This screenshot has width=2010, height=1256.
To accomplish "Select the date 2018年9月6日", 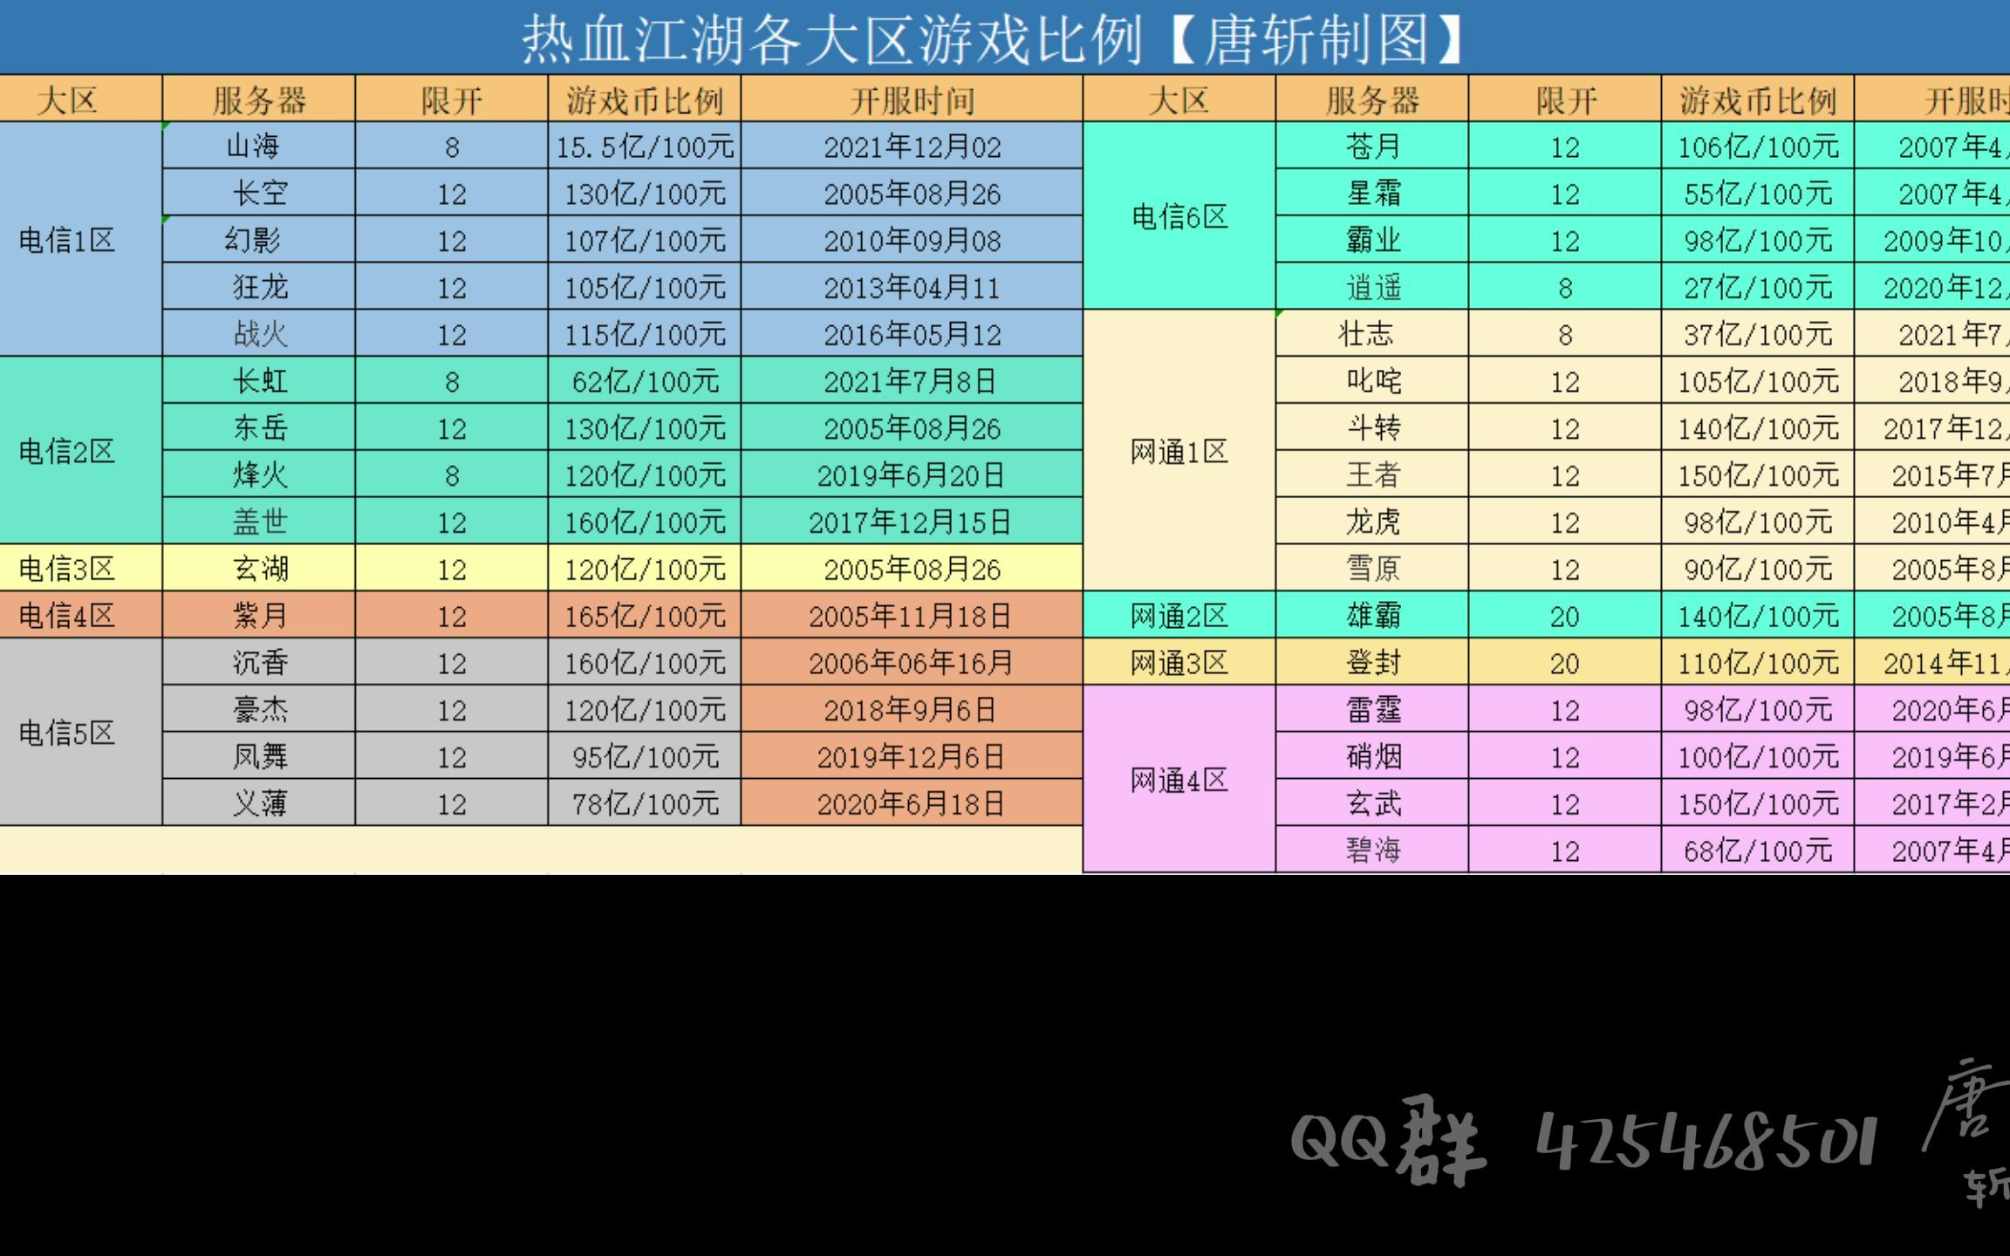I will (x=910, y=711).
